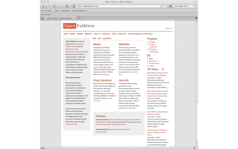238x149 pixels.
Task: Collapse the All Projects tree item
Action: (x=148, y=49)
